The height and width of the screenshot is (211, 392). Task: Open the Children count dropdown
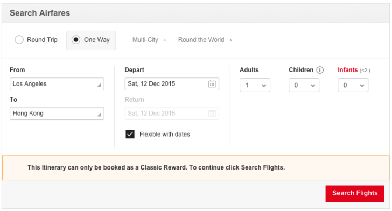click(x=304, y=85)
